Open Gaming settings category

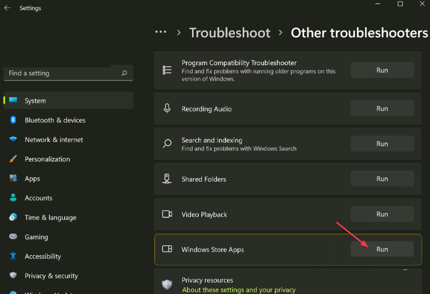click(68, 237)
